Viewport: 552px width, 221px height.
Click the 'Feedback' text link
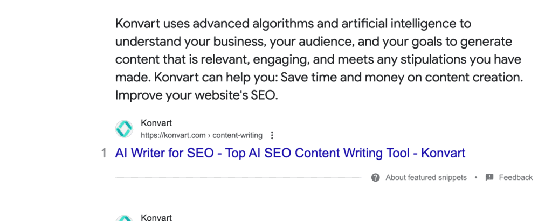tap(515, 177)
